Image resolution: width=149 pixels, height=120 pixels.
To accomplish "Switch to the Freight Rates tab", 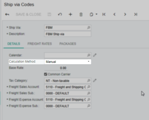I will pyautogui.click(x=40, y=44).
